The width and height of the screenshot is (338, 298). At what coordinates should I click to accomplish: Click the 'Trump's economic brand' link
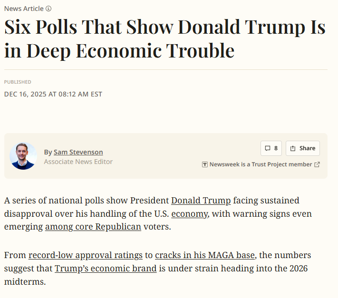pyautogui.click(x=106, y=269)
